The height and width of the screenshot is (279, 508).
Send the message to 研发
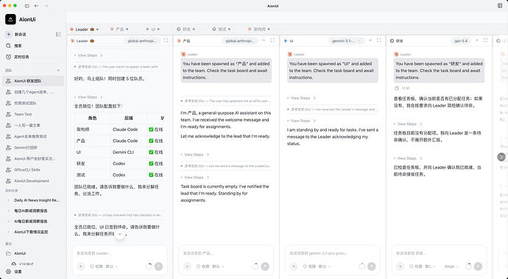pyautogui.click(x=478, y=266)
